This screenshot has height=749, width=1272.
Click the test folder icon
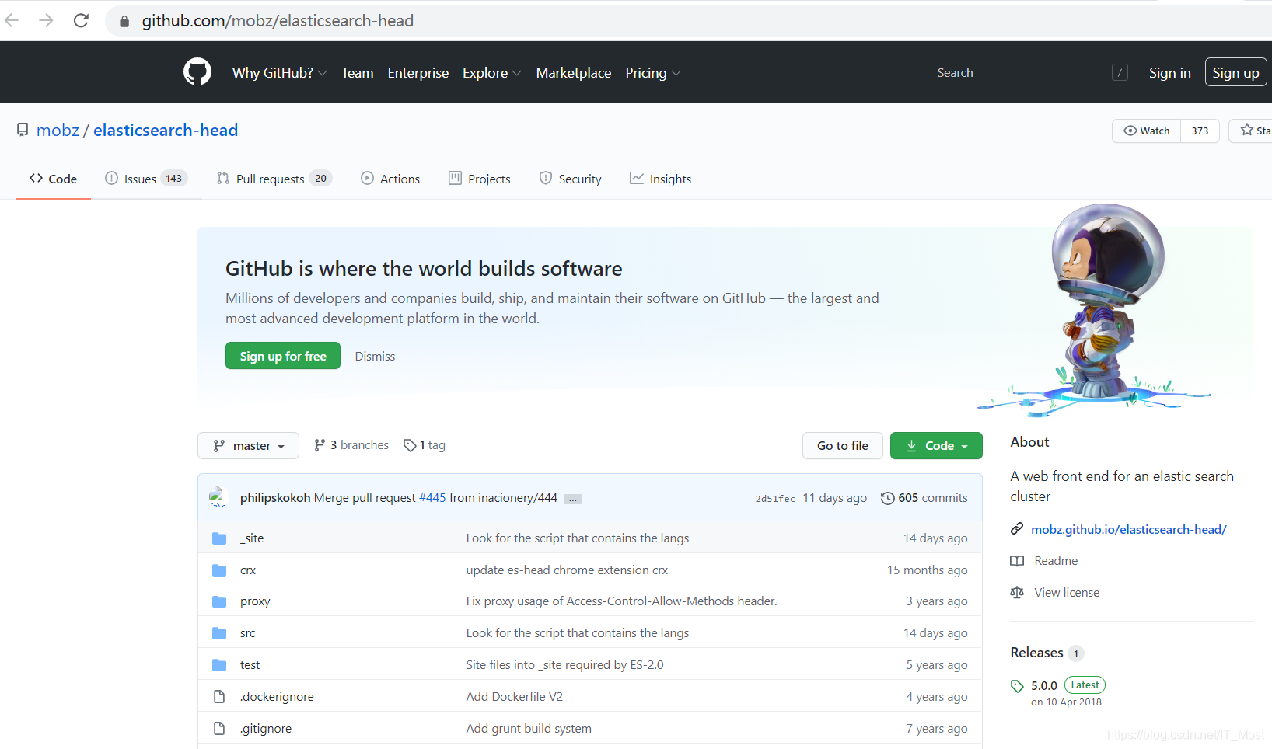[x=219, y=665]
